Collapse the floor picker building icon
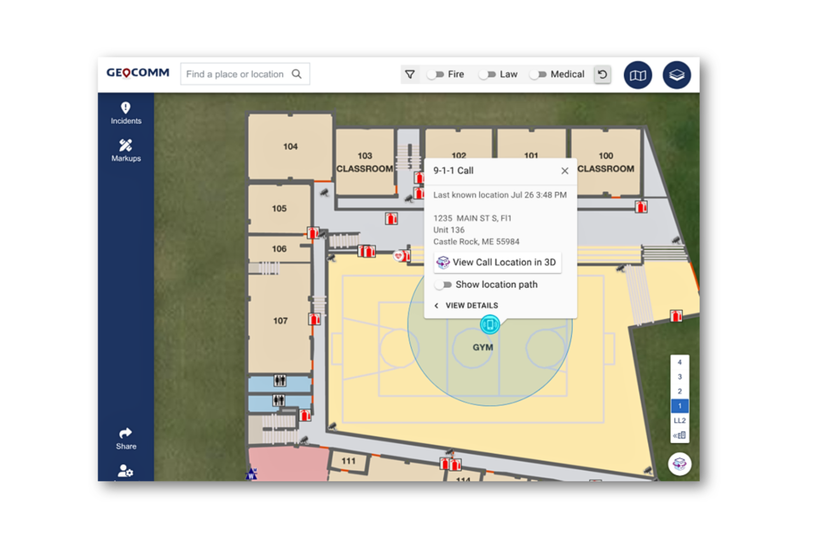Viewport: 824px width, 549px height. point(679,435)
